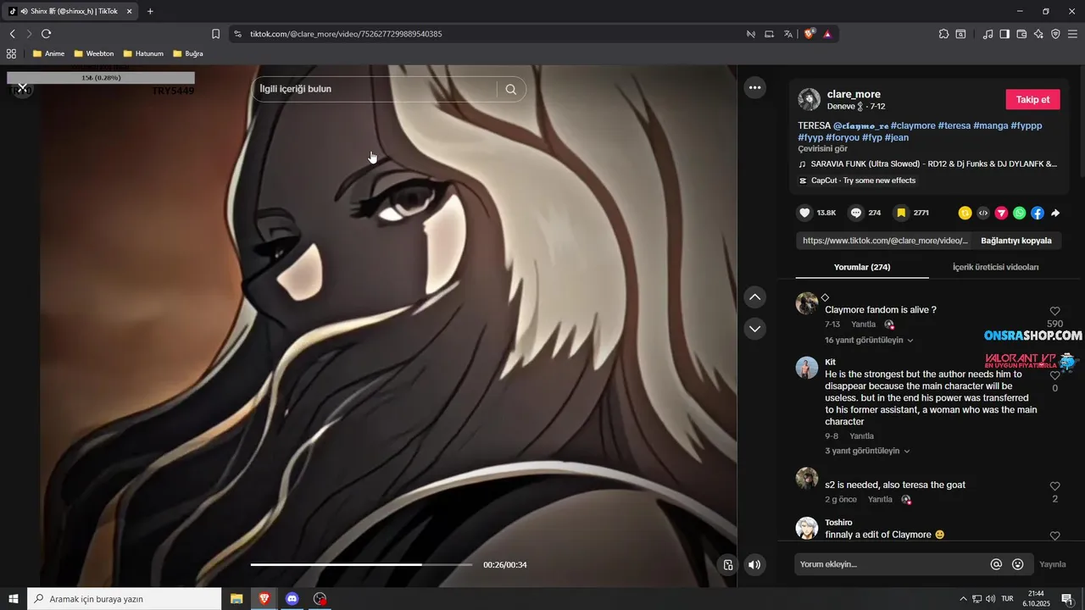Open Brave Shields lion icon
Screen dimensions: 1085x610
[x=809, y=34]
